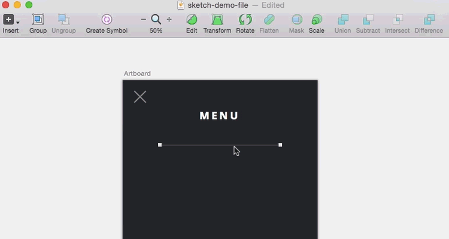
Task: Select the Edit tool
Action: [192, 20]
